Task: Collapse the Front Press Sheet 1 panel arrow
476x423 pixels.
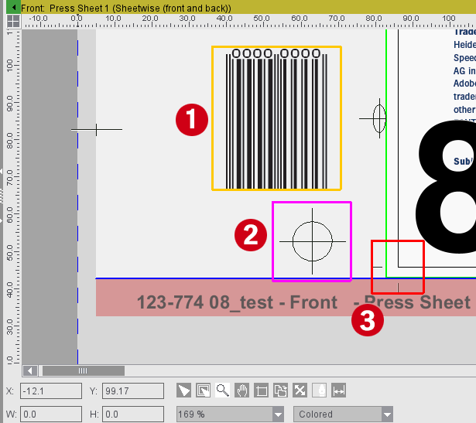Action: pyautogui.click(x=14, y=6)
